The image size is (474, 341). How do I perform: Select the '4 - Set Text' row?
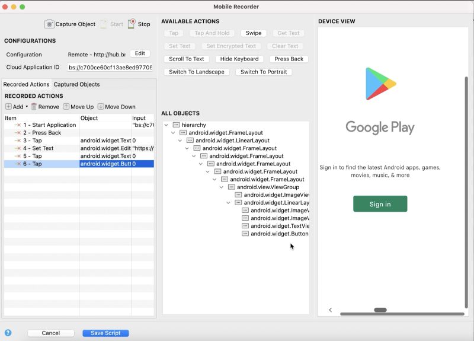point(79,148)
